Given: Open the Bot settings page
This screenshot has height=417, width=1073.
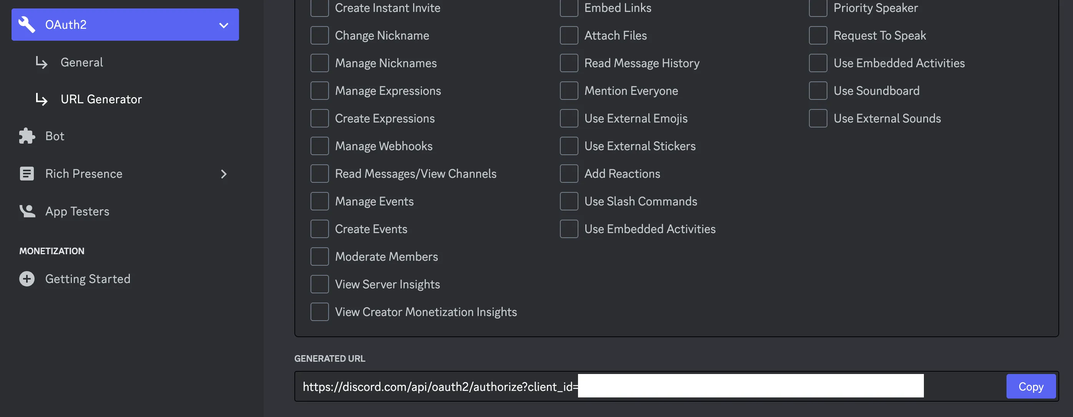Looking at the screenshot, I should 55,136.
